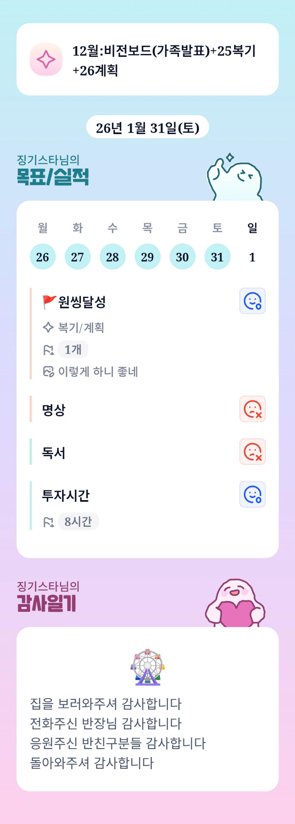This screenshot has width=295, height=824.
Task: Click the gratitude journal text entry
Action: pyautogui.click(x=118, y=733)
